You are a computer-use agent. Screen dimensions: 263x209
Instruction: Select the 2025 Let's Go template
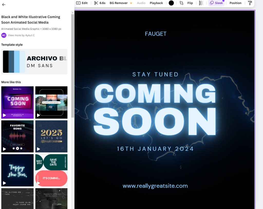point(51,136)
